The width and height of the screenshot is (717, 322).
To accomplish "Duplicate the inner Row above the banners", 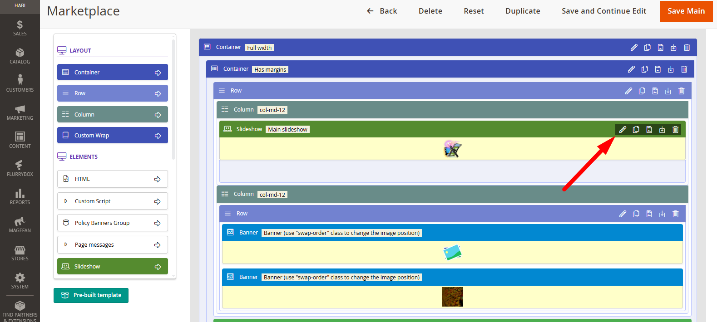I will pos(636,214).
